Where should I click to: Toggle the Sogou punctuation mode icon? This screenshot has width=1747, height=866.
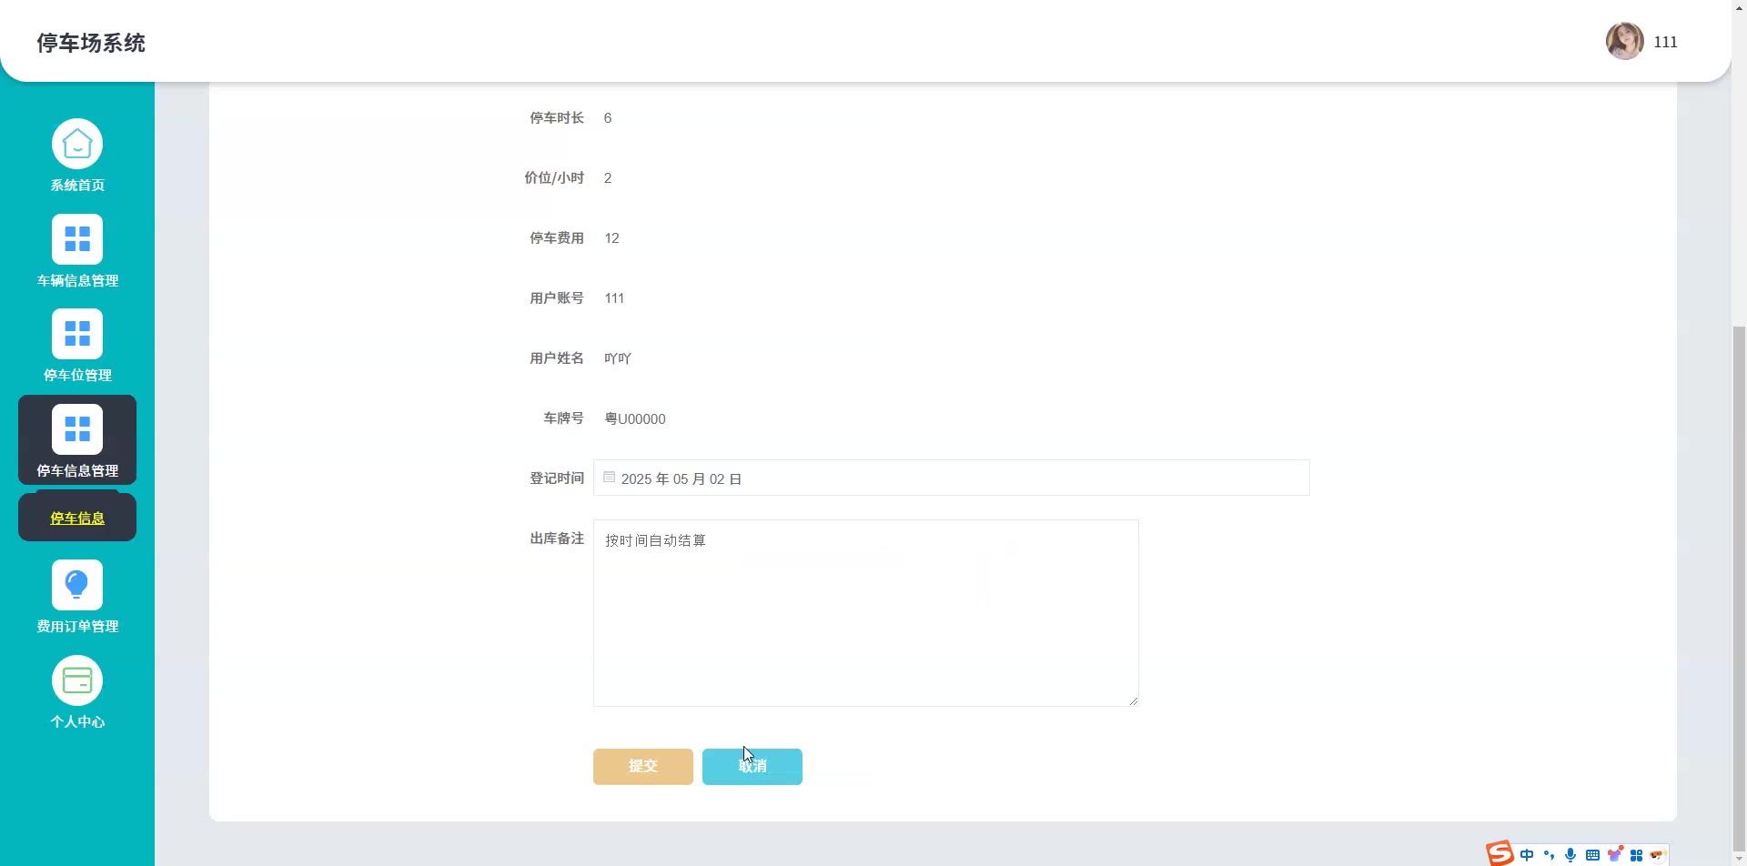(1549, 855)
